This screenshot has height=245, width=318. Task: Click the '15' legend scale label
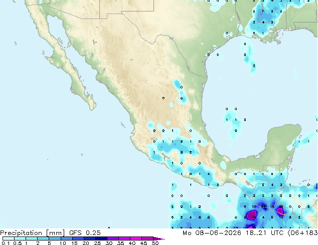[x=74, y=243]
